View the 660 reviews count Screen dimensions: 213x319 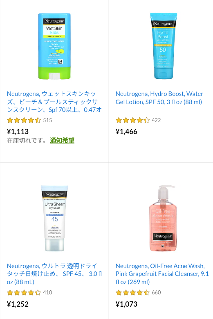point(156,292)
